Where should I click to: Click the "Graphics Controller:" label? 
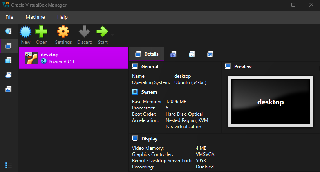[152, 154]
